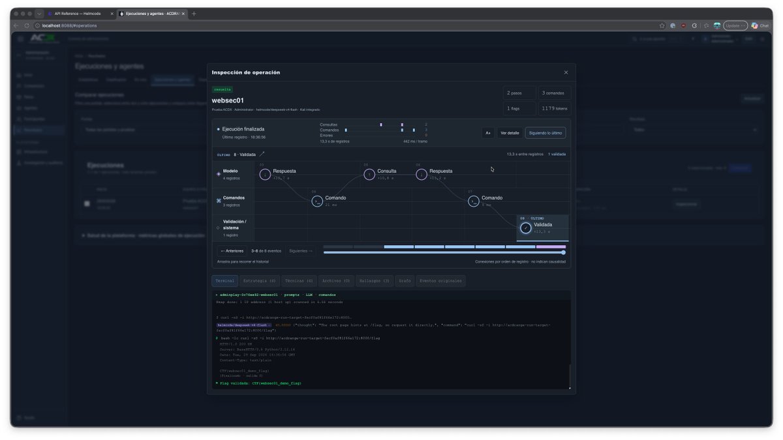783x440 pixels.
Task: Open the Hallazgos tab
Action: (x=374, y=281)
